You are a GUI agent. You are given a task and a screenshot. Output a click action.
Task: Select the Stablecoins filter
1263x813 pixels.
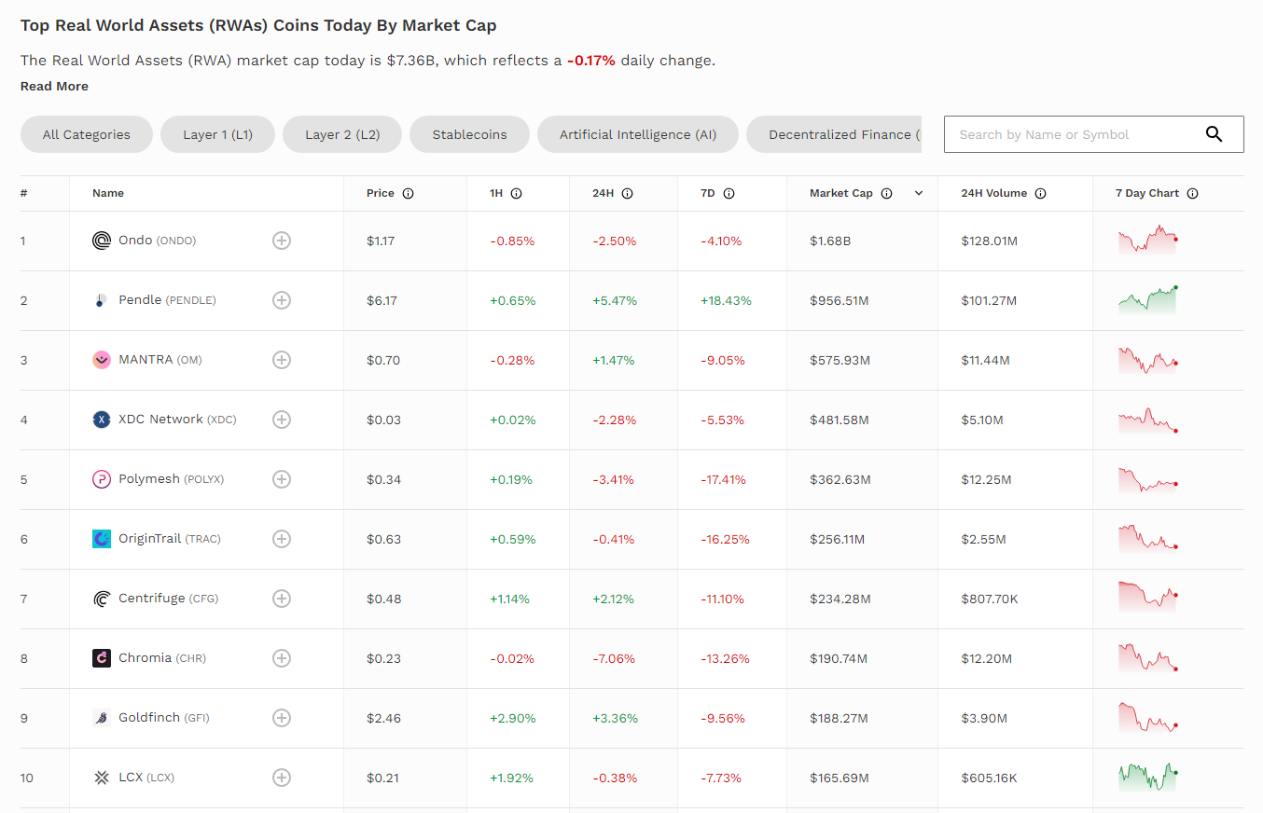[469, 134]
